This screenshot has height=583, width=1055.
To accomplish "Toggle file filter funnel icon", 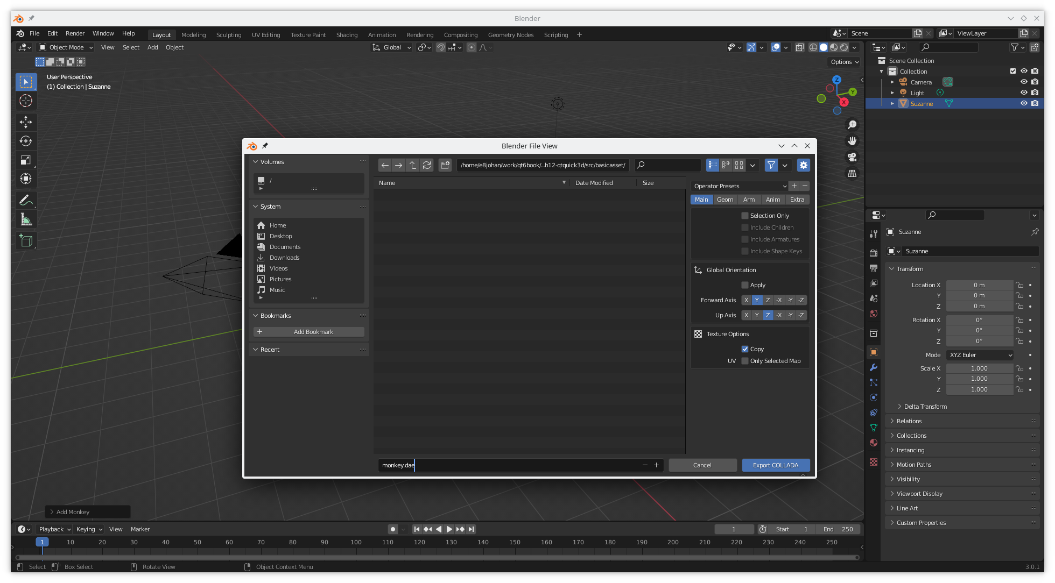I will tap(771, 165).
